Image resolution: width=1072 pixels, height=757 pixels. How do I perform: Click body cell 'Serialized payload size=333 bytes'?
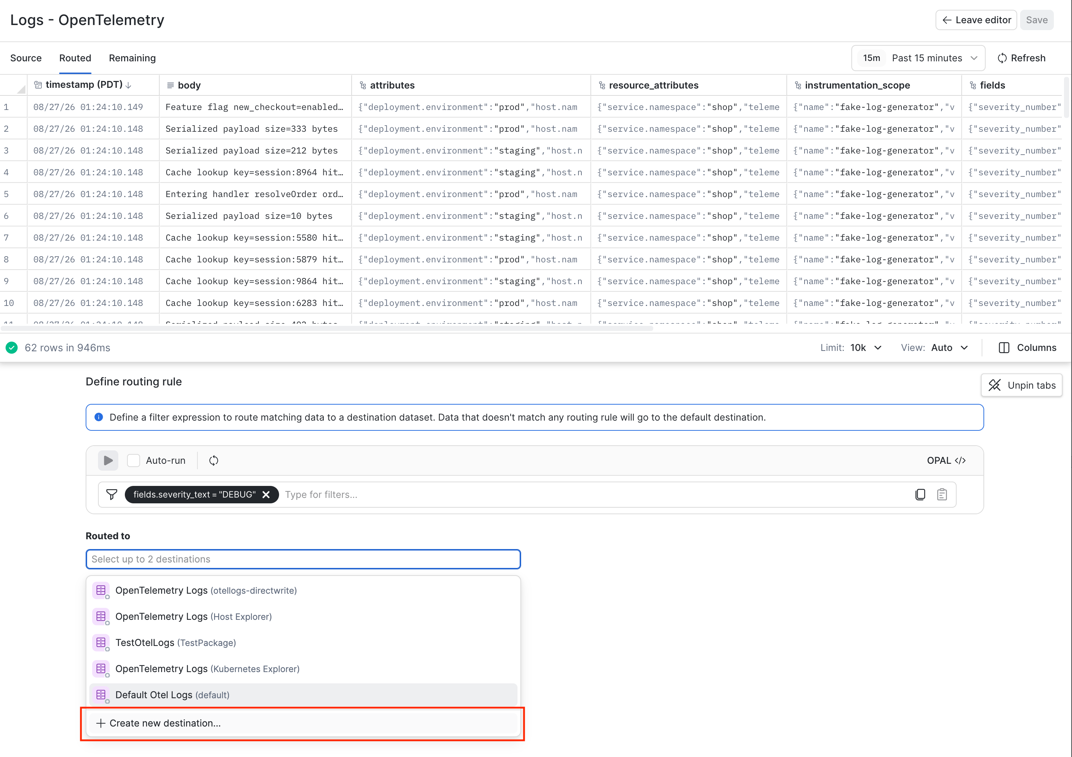tap(255, 129)
